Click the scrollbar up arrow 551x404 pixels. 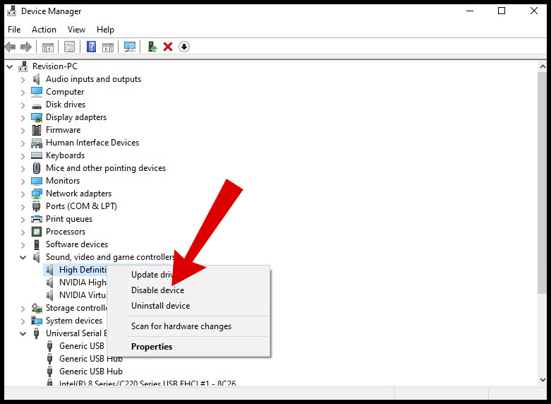tap(543, 66)
